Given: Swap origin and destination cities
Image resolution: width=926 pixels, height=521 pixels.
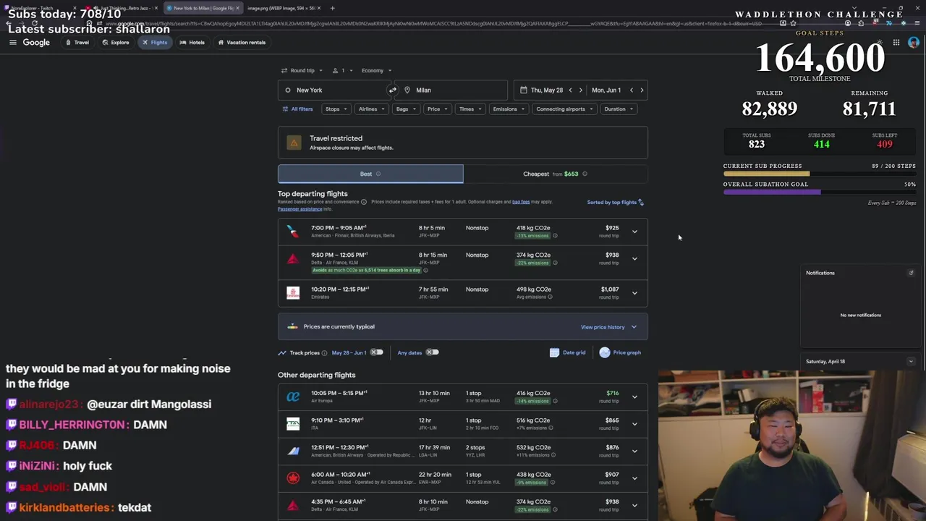Looking at the screenshot, I should 392,90.
